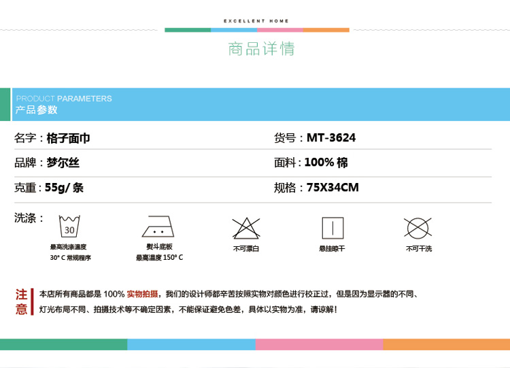Image resolution: width=510 pixels, height=368 pixels.
Task: Click the size value 75X34CM
Action: point(333,188)
